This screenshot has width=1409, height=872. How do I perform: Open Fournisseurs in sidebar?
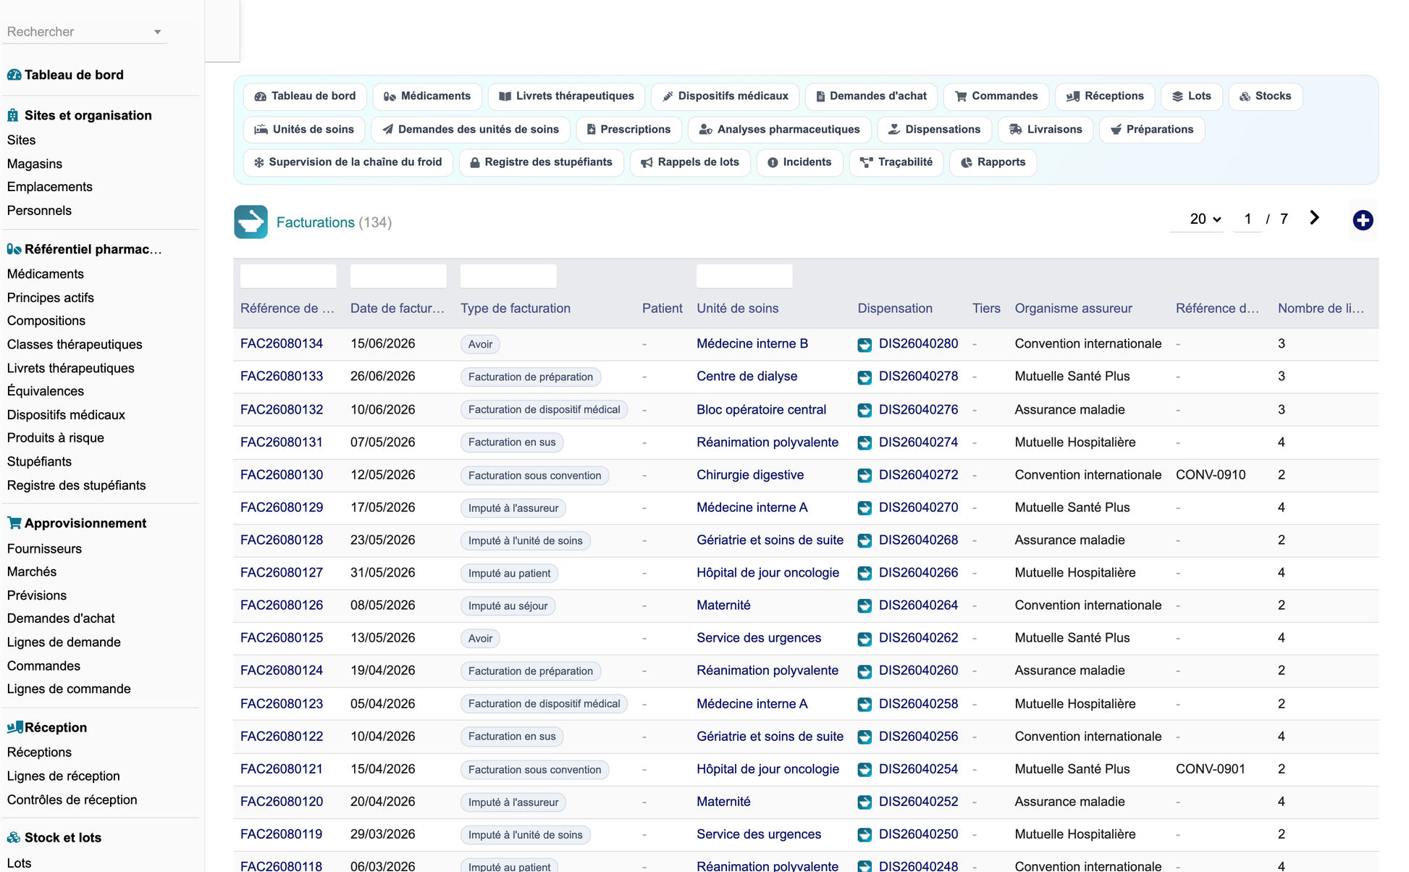[44, 549]
